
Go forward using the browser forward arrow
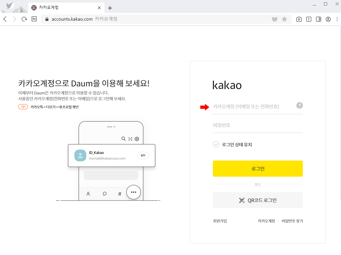[14, 19]
